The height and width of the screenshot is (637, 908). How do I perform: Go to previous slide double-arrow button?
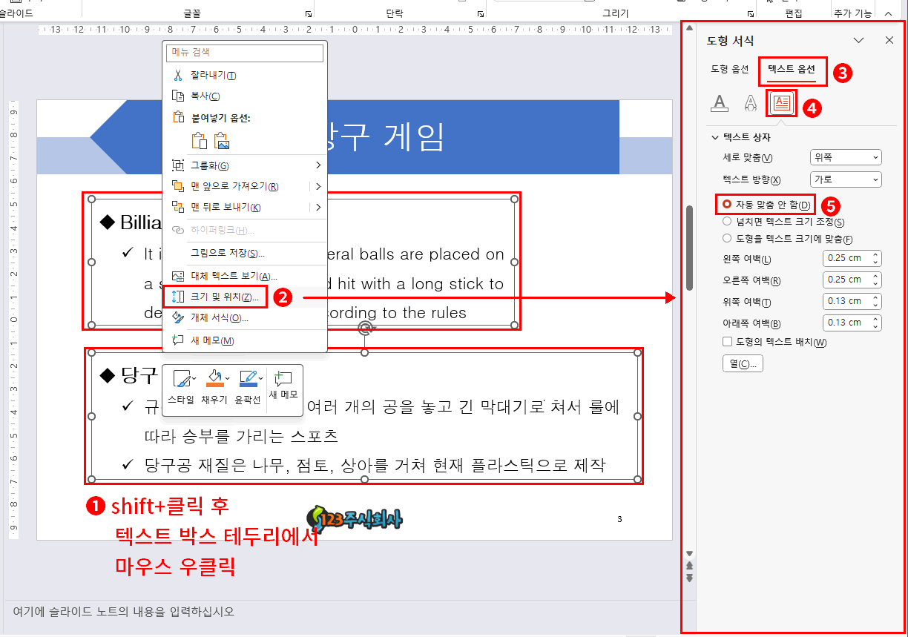(x=689, y=566)
